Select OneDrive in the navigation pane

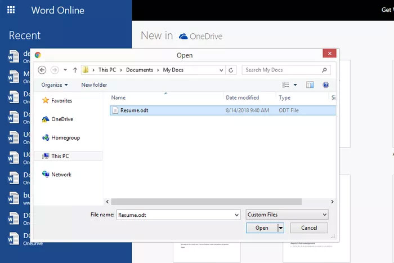(62, 119)
